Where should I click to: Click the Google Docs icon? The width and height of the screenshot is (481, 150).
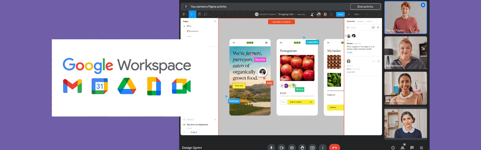(154, 86)
